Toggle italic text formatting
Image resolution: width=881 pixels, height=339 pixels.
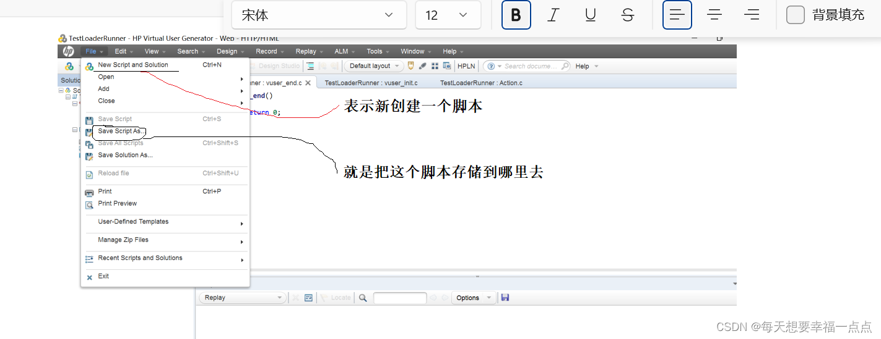[553, 15]
